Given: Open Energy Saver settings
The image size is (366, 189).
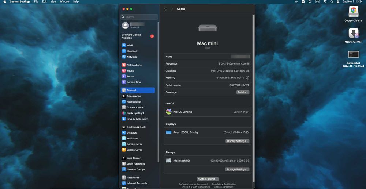Looking at the screenshot, I should 138,150.
